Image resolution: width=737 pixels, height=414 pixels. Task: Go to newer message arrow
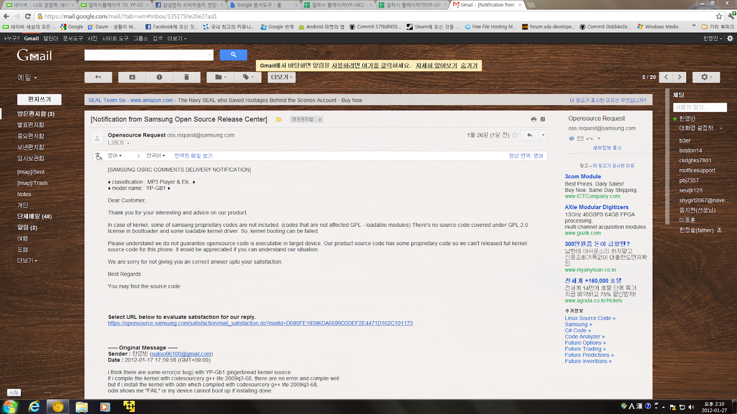666,77
